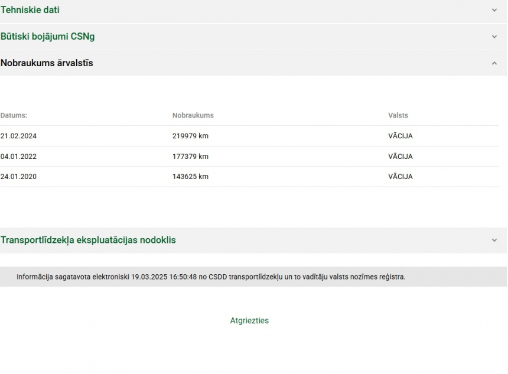Click the Datums column header
Image resolution: width=508 pixels, height=374 pixels.
click(x=14, y=116)
